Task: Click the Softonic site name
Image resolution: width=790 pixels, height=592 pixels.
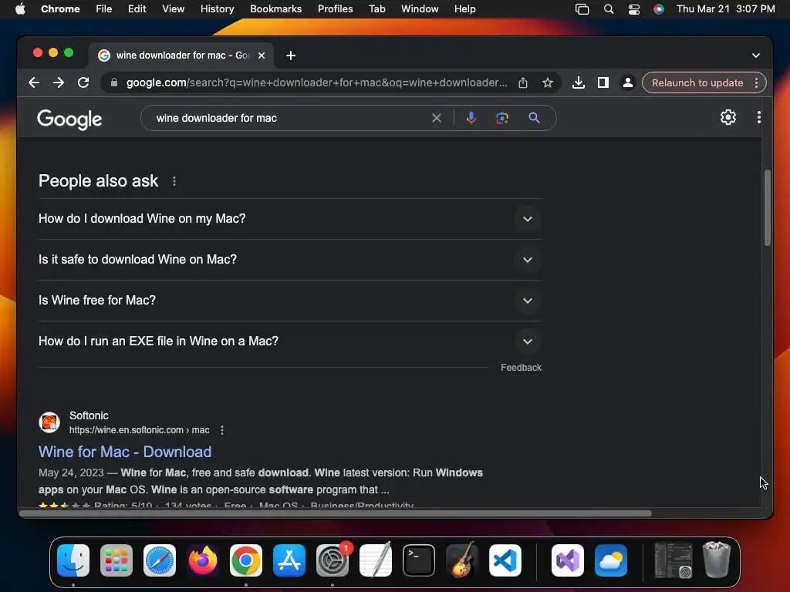Action: coord(89,415)
